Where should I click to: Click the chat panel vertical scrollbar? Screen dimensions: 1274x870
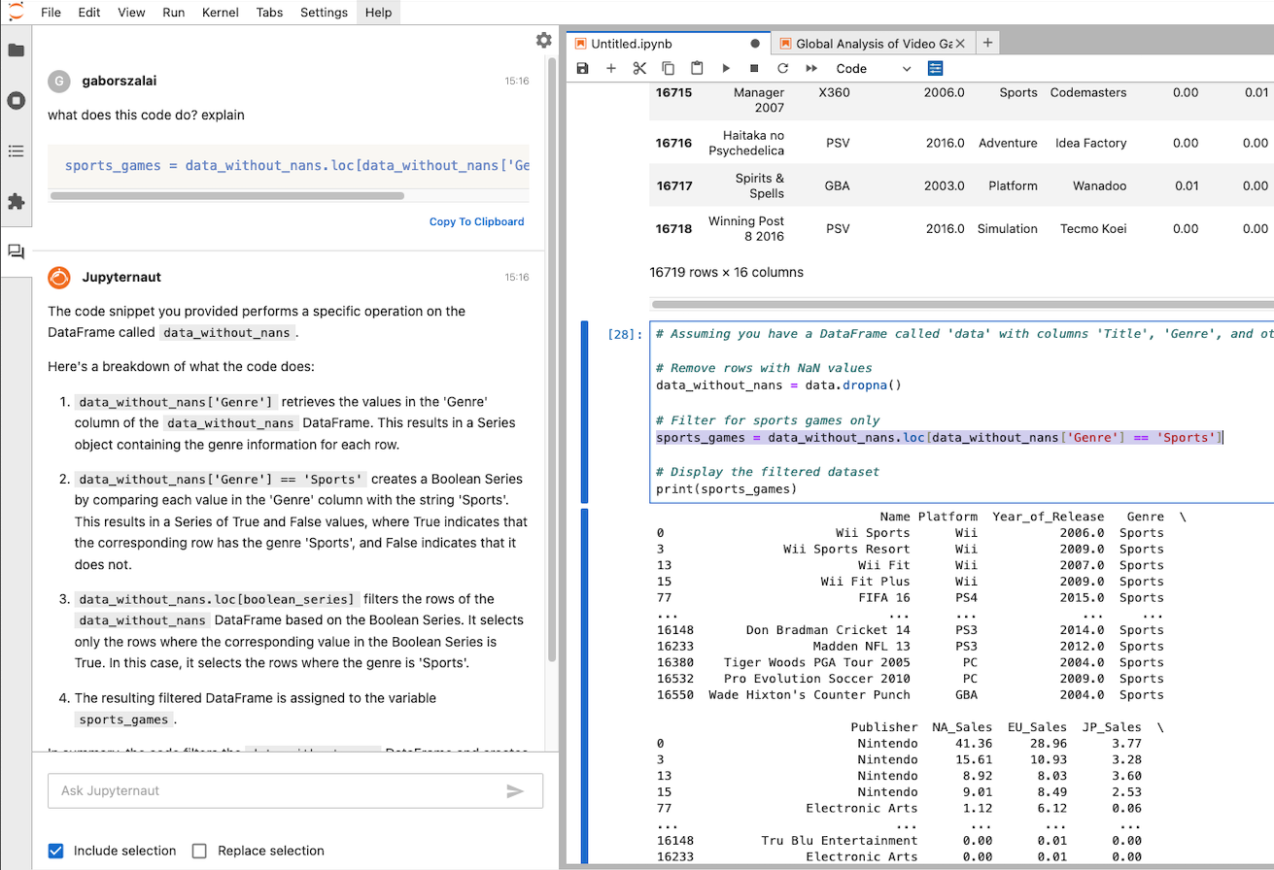coord(553,359)
